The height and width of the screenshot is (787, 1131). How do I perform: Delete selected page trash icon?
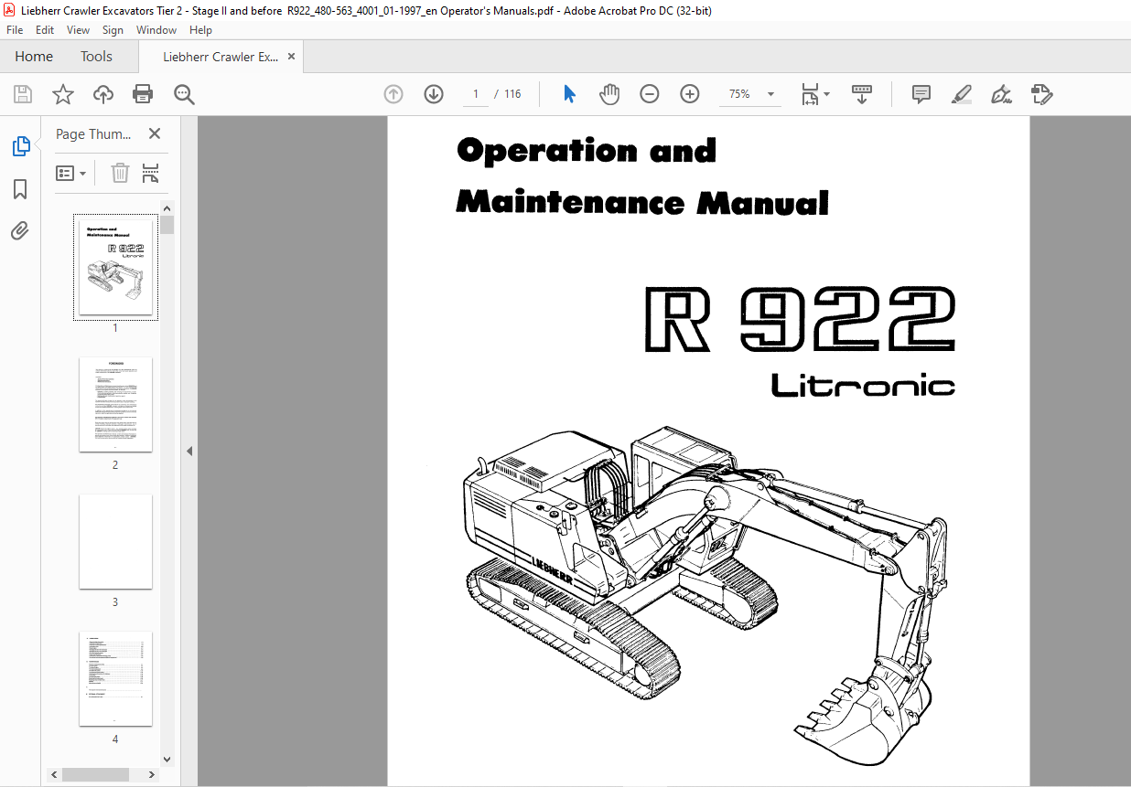click(x=120, y=173)
